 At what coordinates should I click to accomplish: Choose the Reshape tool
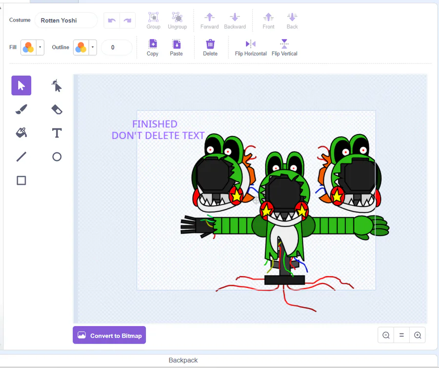pyautogui.click(x=57, y=85)
